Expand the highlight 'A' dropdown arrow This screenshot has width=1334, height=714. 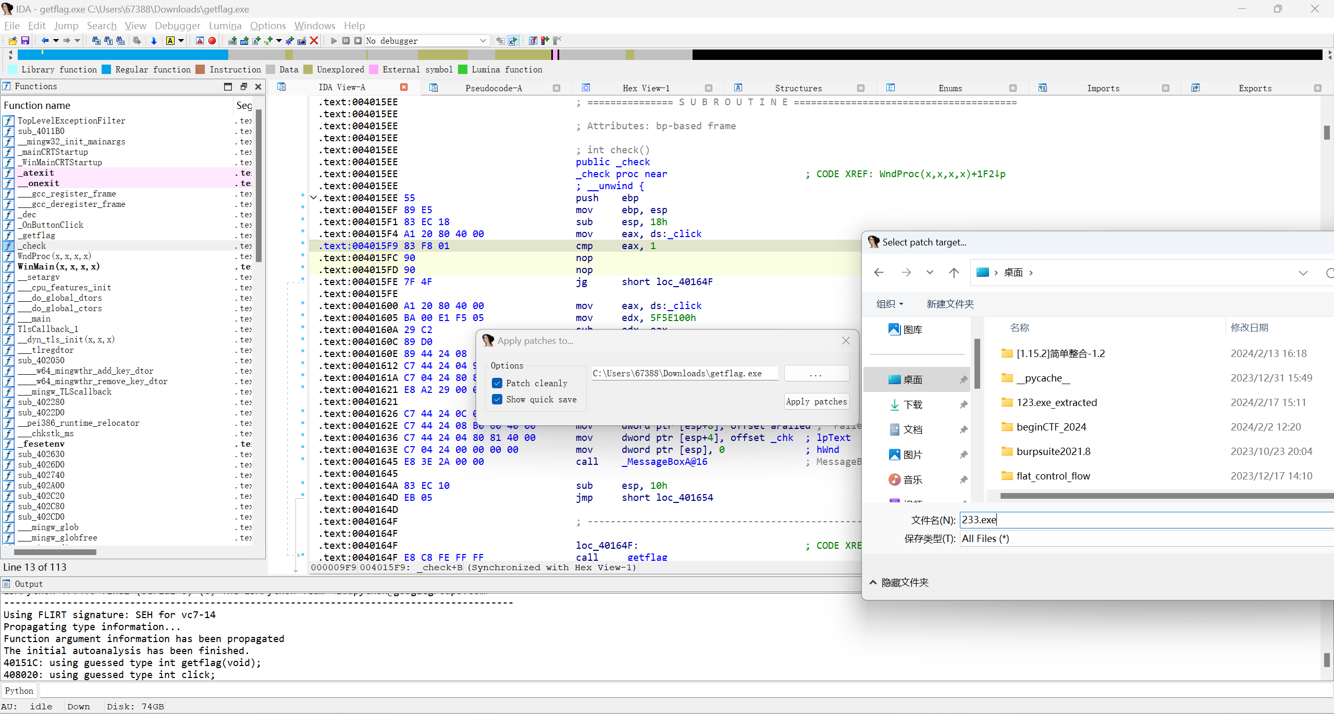[181, 41]
